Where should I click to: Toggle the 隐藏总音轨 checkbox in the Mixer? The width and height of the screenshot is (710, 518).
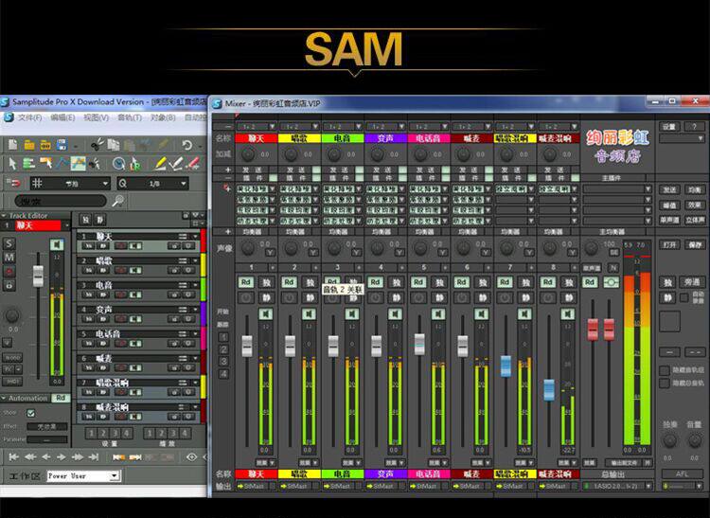(x=665, y=384)
